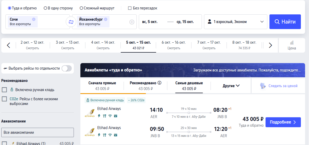
Task: Check the Без пересадок box
Action: [x=130, y=8]
